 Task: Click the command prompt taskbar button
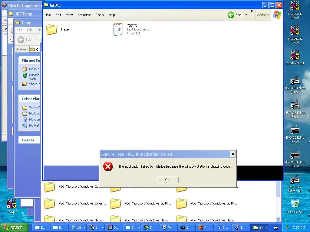tap(186, 228)
